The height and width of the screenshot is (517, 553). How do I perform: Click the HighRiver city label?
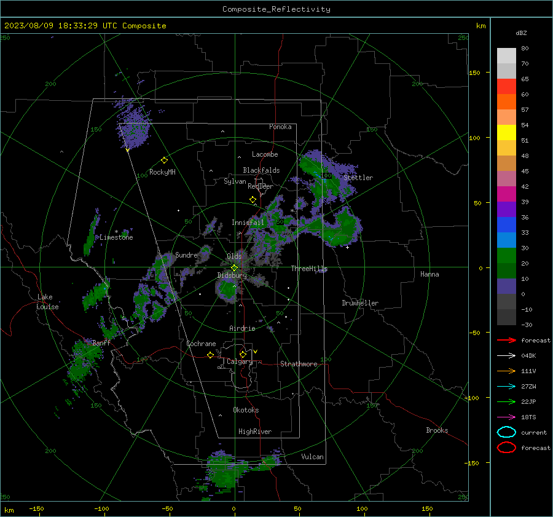tap(255, 432)
